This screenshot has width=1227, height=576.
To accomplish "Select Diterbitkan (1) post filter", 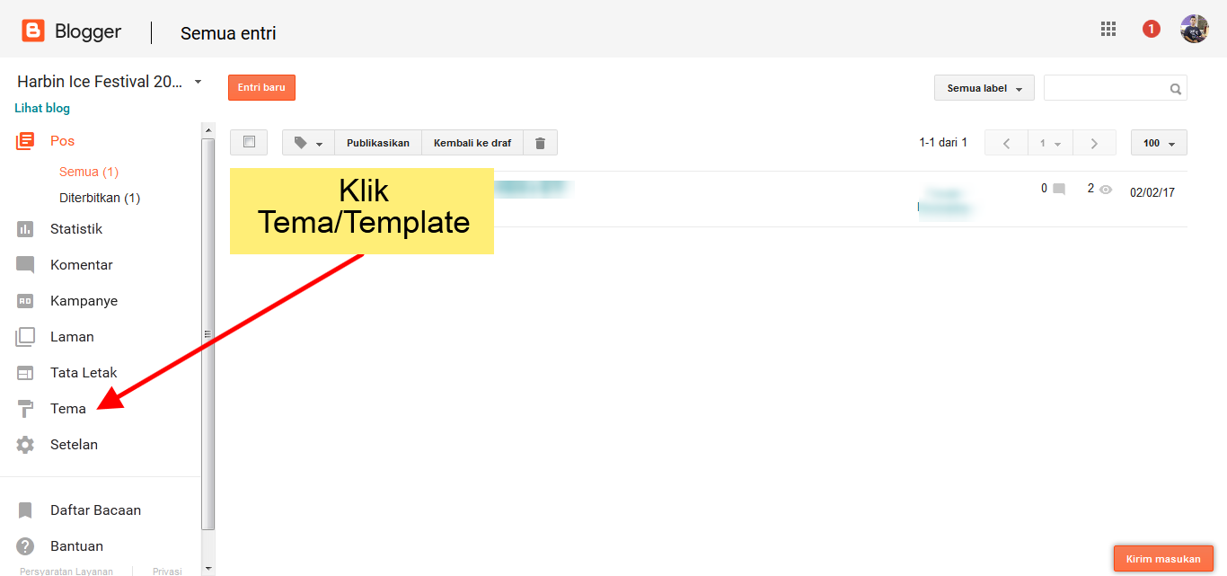I will [100, 198].
